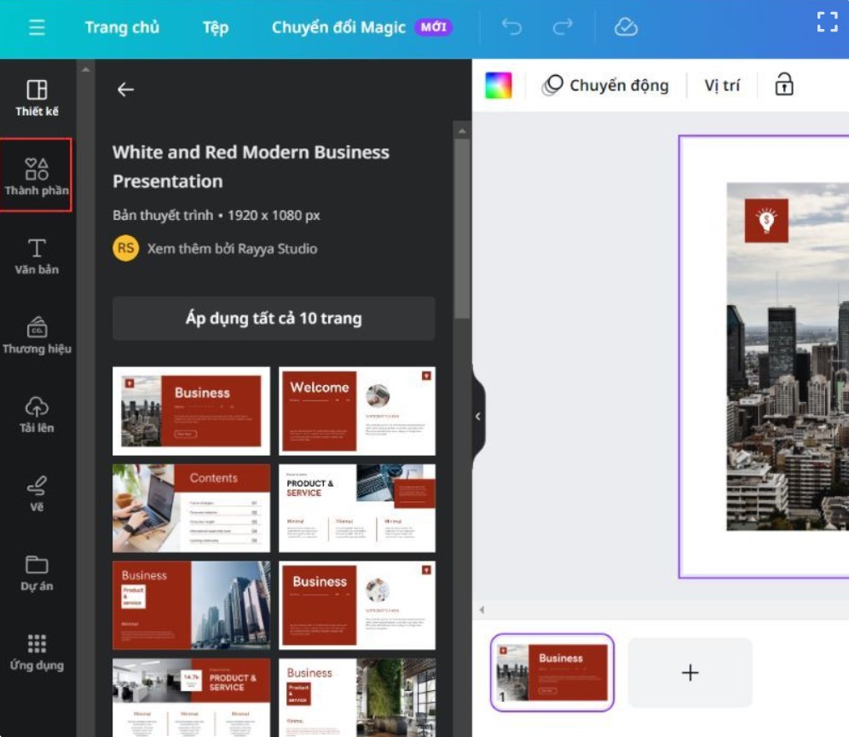Open the Vị trí positioning options
This screenshot has width=849, height=737.
(721, 84)
